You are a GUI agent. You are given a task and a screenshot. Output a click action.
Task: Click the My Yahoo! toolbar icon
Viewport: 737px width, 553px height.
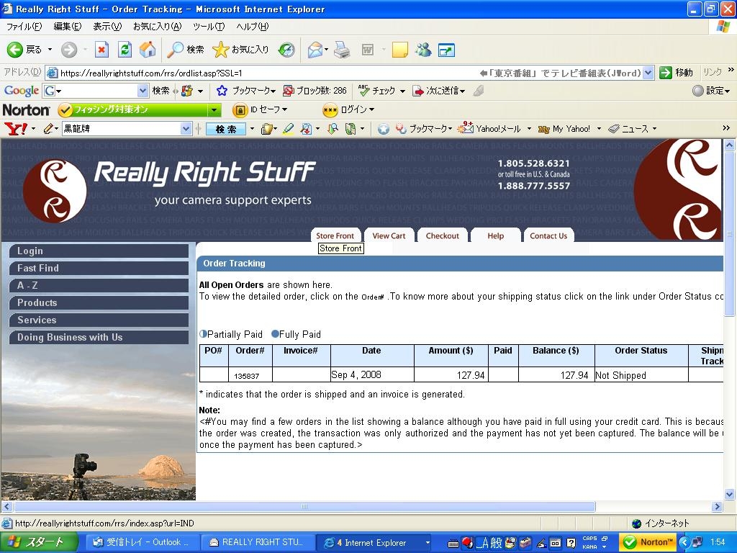coord(544,129)
